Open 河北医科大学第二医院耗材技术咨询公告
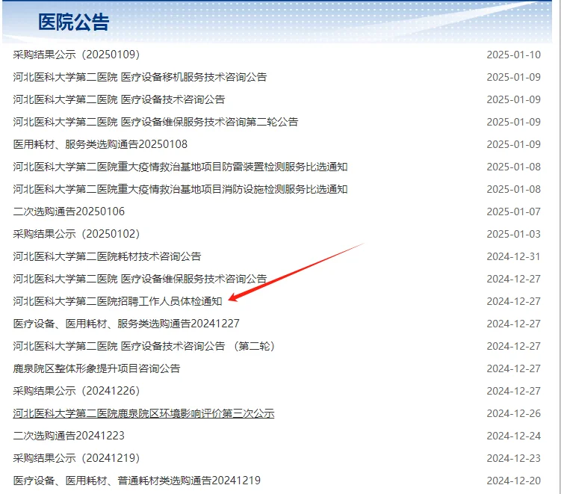This screenshot has width=561, height=494. pyautogui.click(x=107, y=256)
